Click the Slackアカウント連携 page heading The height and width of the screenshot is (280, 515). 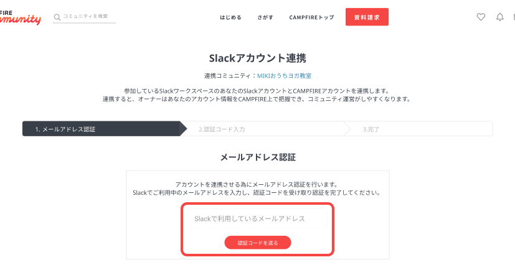tap(257, 58)
